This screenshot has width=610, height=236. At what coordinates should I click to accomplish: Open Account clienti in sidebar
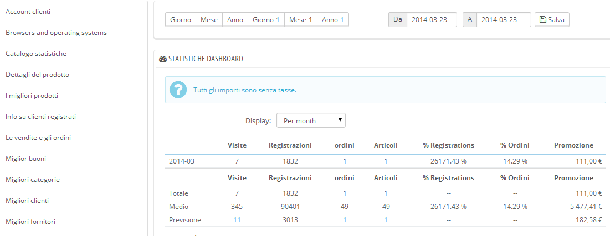coord(73,12)
